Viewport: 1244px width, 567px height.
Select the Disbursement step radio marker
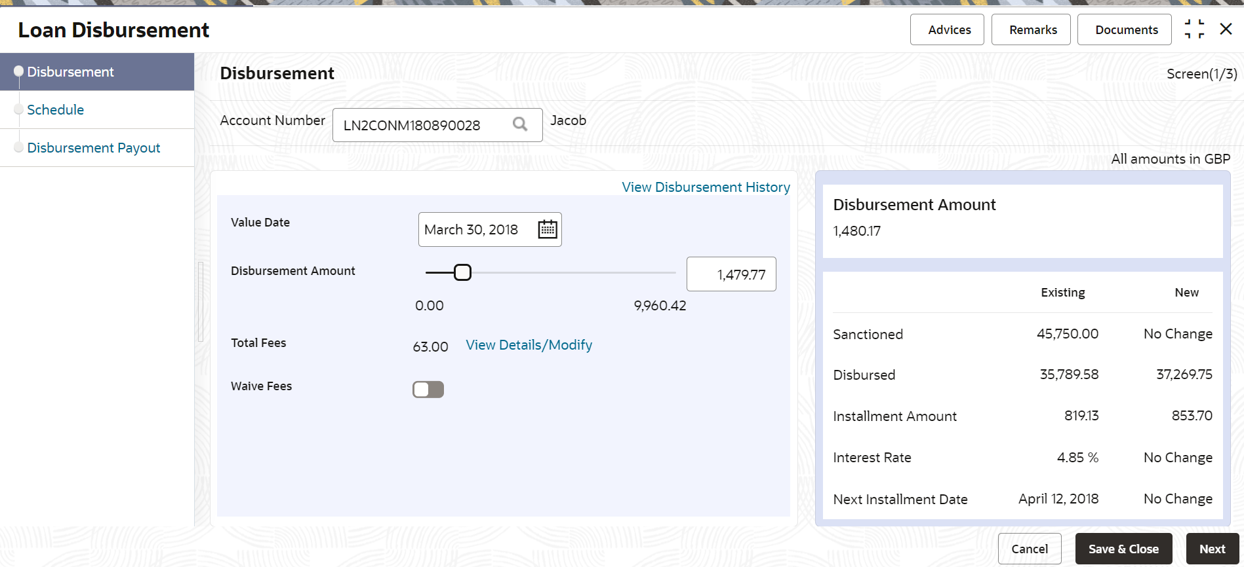tap(18, 71)
